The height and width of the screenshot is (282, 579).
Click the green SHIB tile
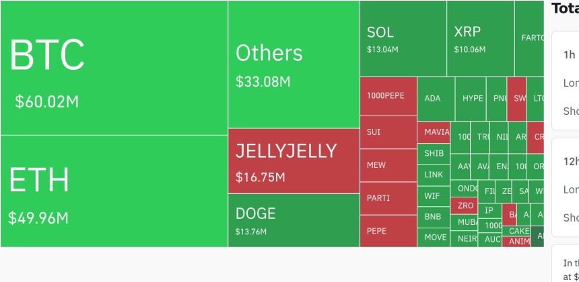[x=434, y=153]
